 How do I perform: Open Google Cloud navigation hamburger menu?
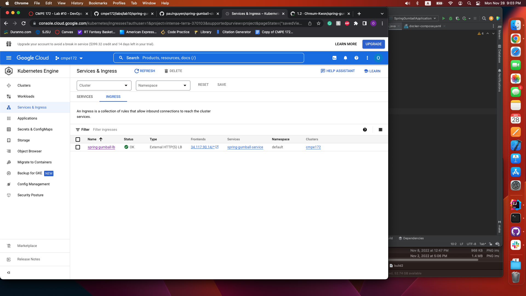click(x=9, y=58)
